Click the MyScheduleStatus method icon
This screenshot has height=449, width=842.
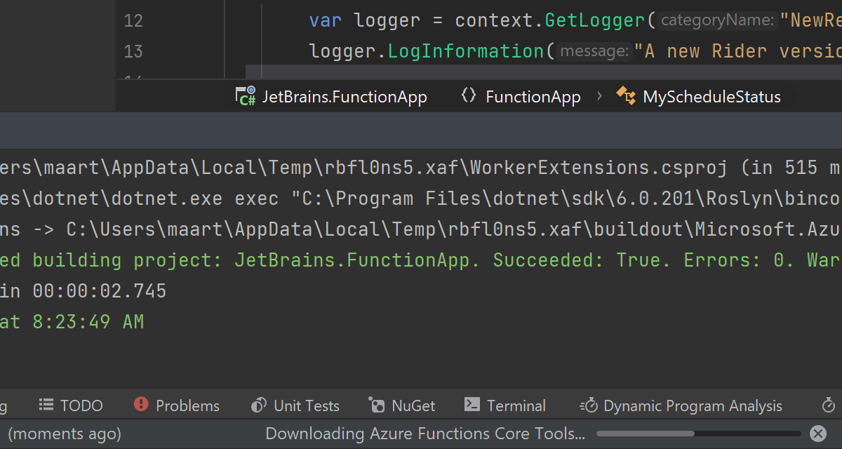coord(626,96)
